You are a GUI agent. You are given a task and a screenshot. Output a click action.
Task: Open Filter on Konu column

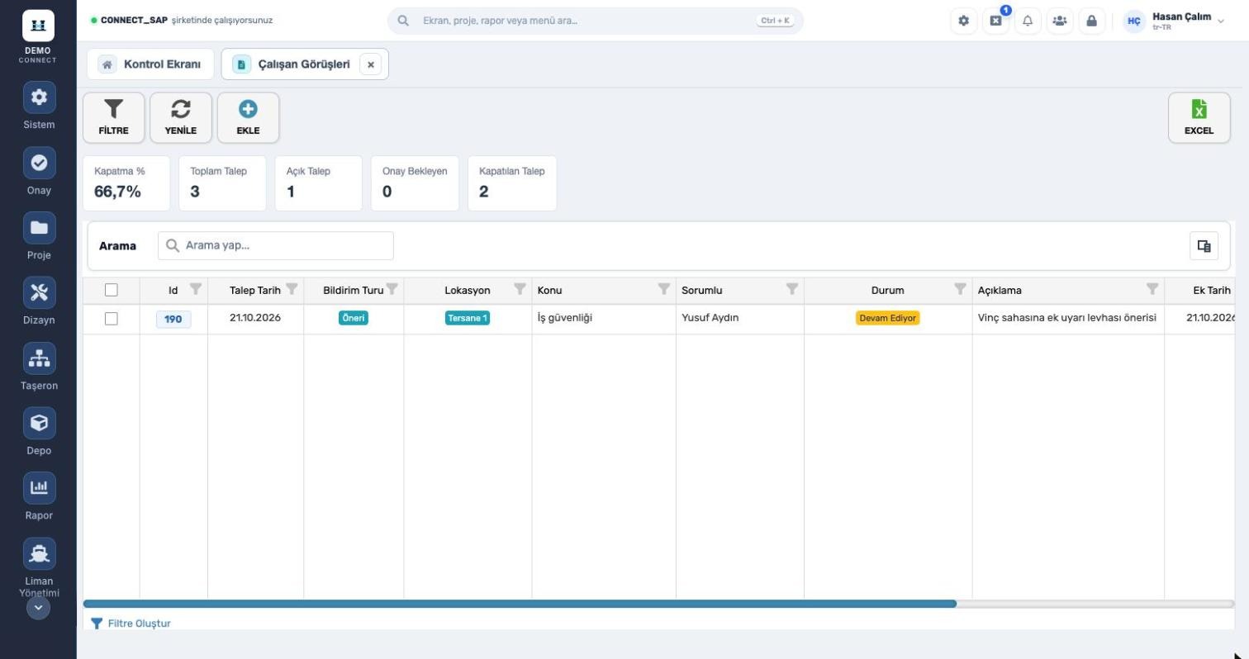663,289
